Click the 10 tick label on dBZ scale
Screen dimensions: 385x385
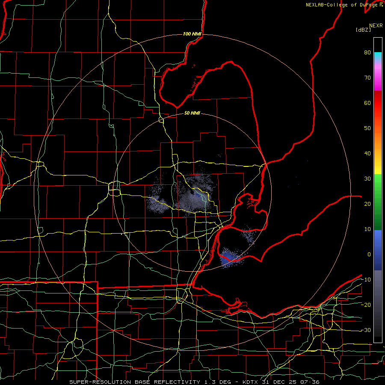click(x=367, y=229)
